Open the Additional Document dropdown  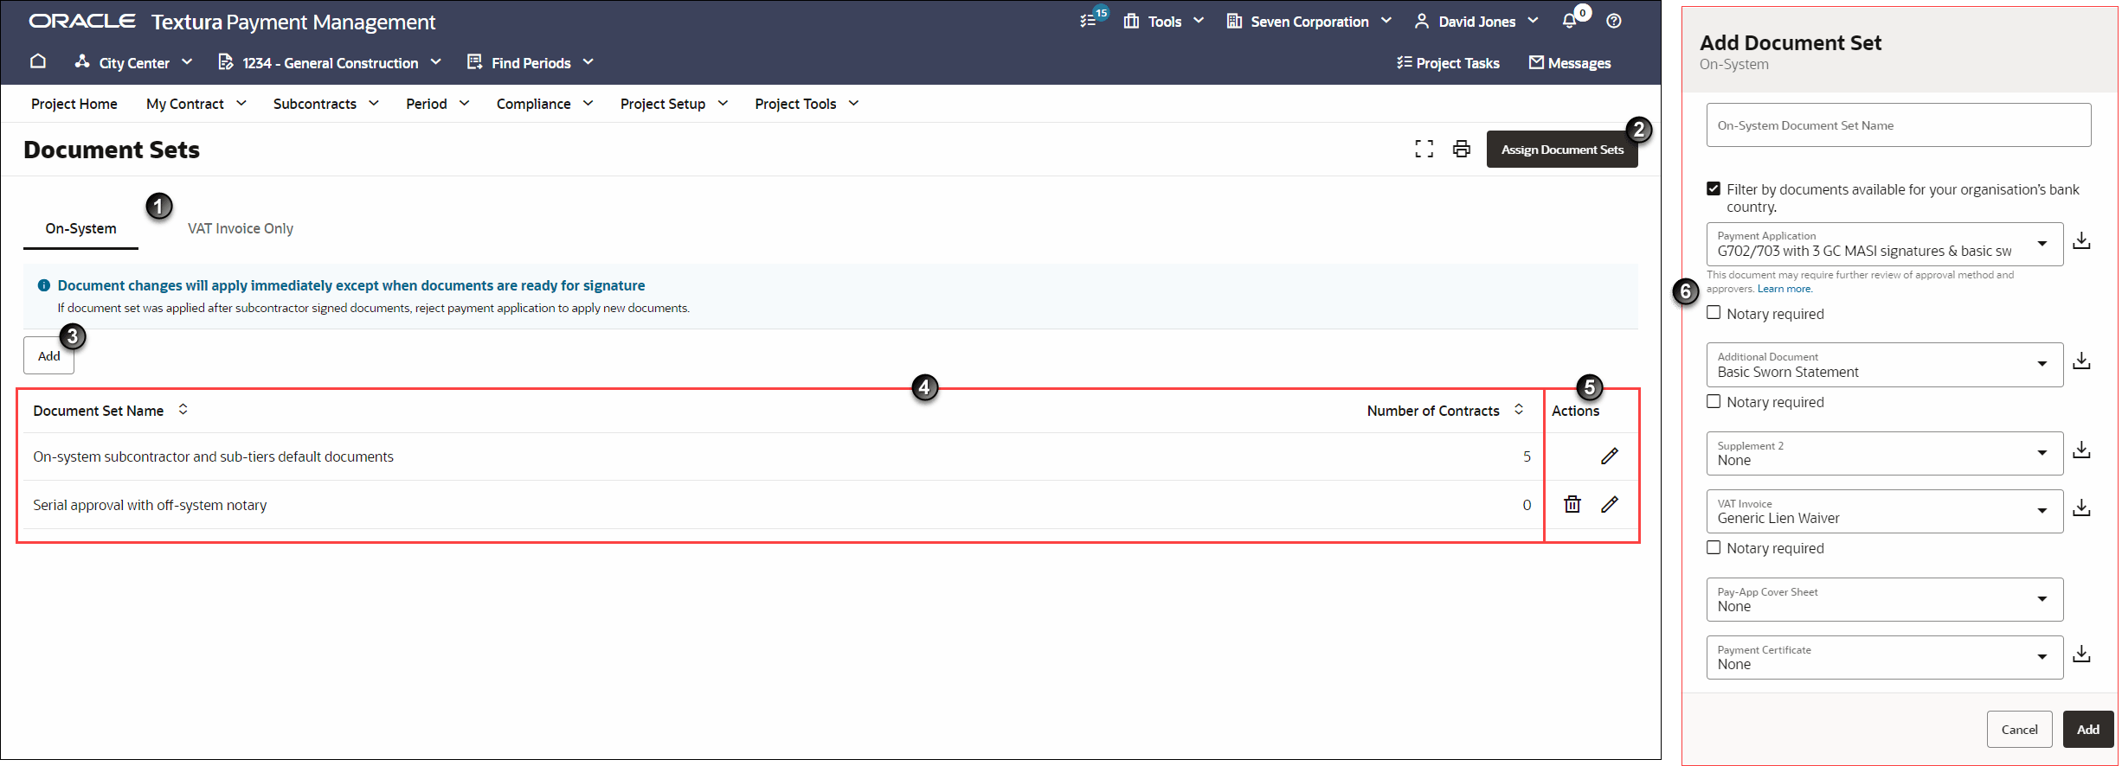click(1884, 365)
